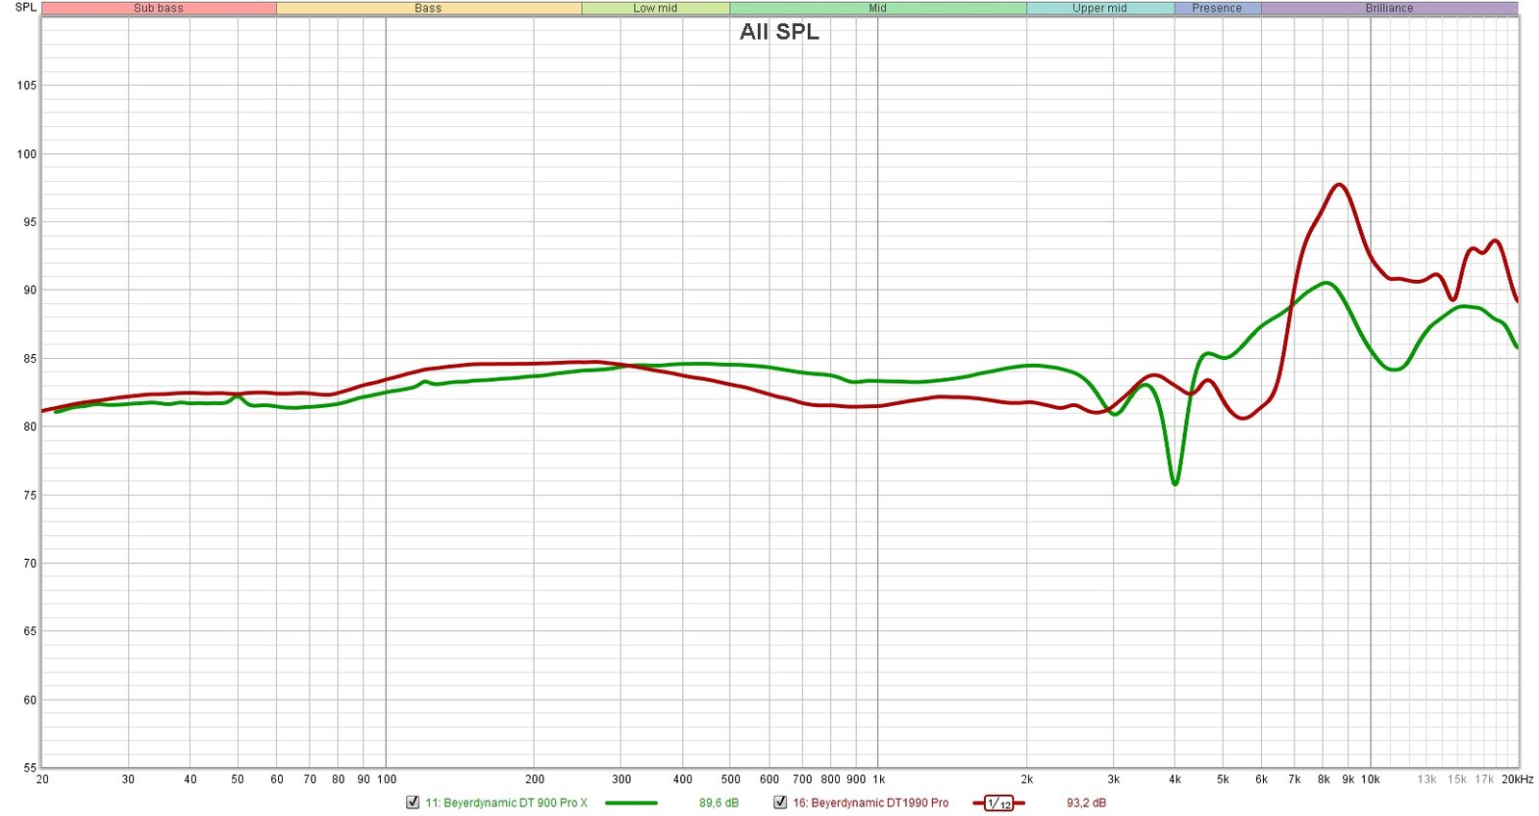Select the Upper mid band header
The image size is (1539, 816).
[1099, 8]
